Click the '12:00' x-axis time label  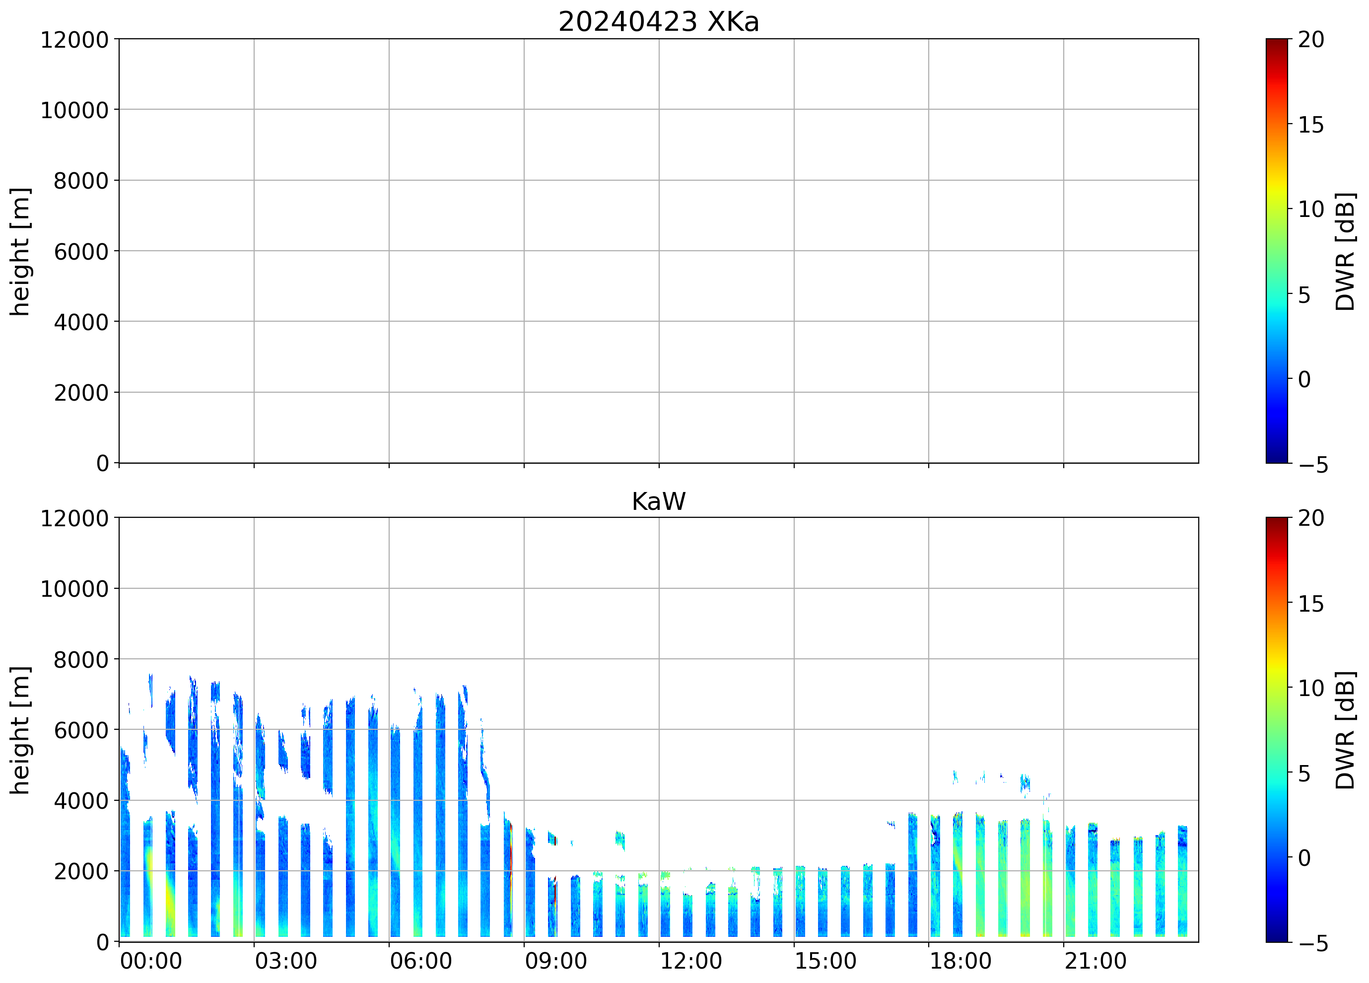pos(690,961)
